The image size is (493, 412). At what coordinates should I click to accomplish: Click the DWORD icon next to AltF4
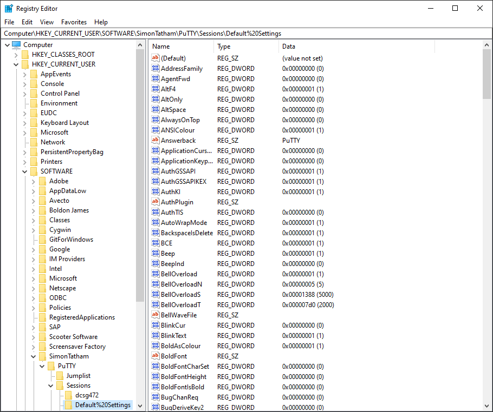coord(155,89)
